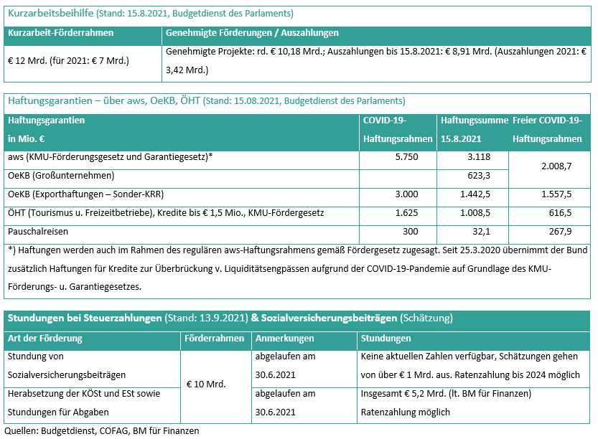Click the value "267,9"
598x439 pixels.
560,232
